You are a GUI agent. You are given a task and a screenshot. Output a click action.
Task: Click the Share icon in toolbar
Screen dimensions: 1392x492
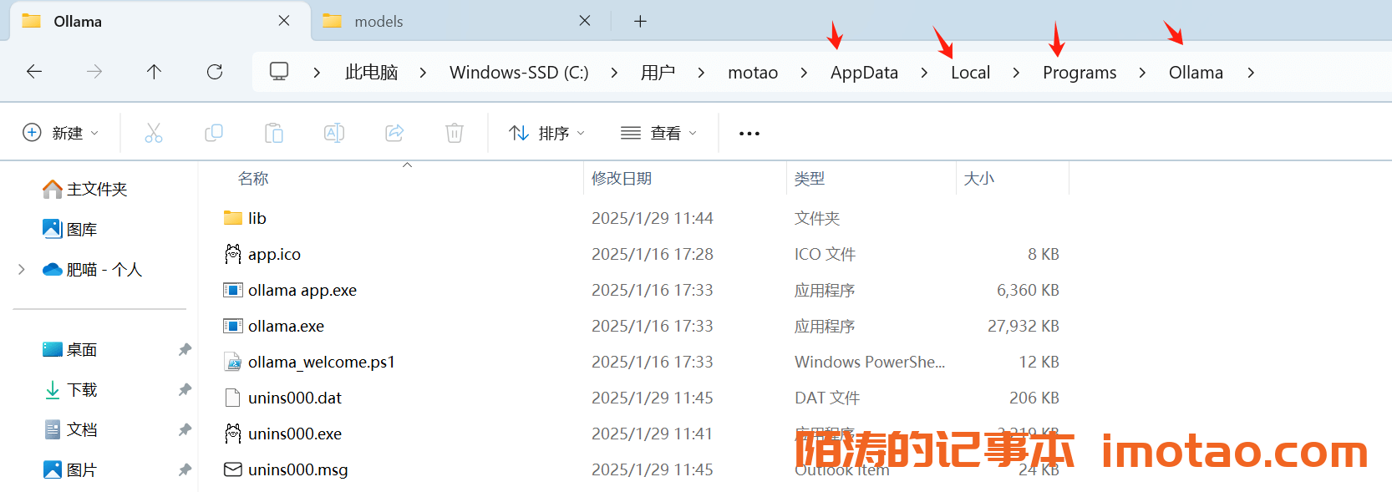pos(394,133)
